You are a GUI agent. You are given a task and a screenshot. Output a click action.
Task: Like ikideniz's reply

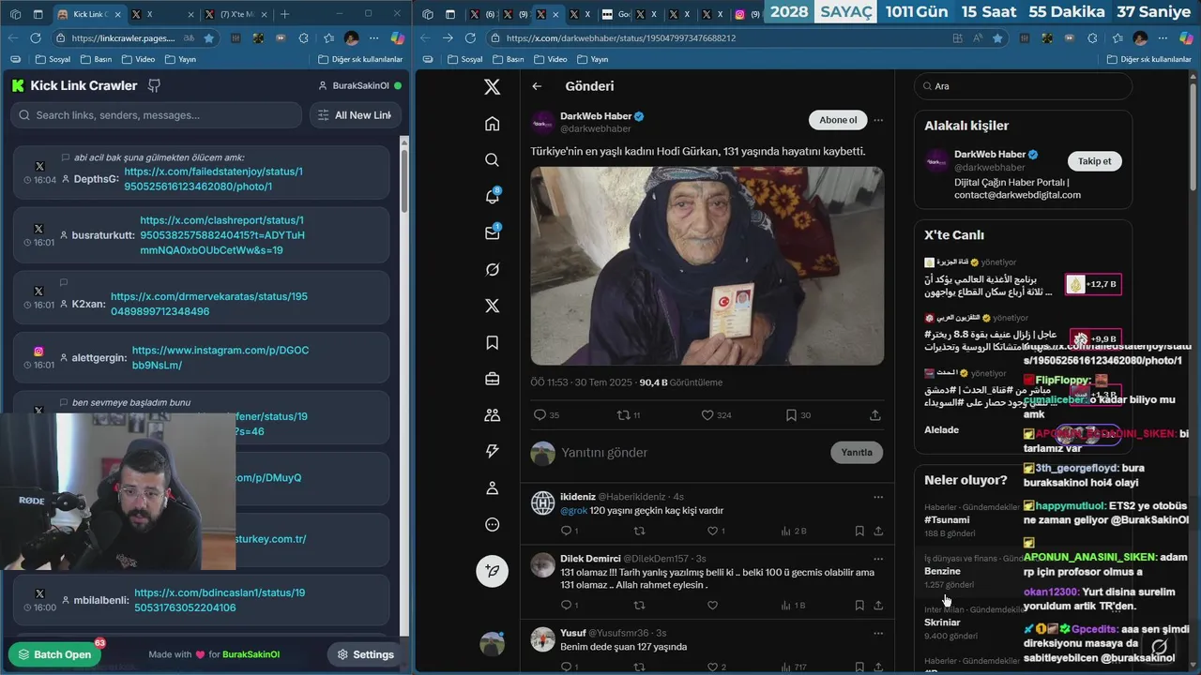713,531
